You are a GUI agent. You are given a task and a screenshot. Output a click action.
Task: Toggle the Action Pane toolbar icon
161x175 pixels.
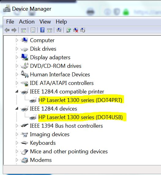click(50, 30)
